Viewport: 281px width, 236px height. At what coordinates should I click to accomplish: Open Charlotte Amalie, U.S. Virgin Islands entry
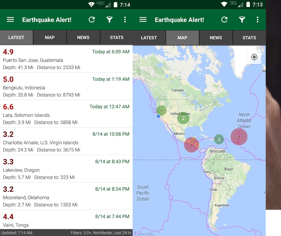66,141
